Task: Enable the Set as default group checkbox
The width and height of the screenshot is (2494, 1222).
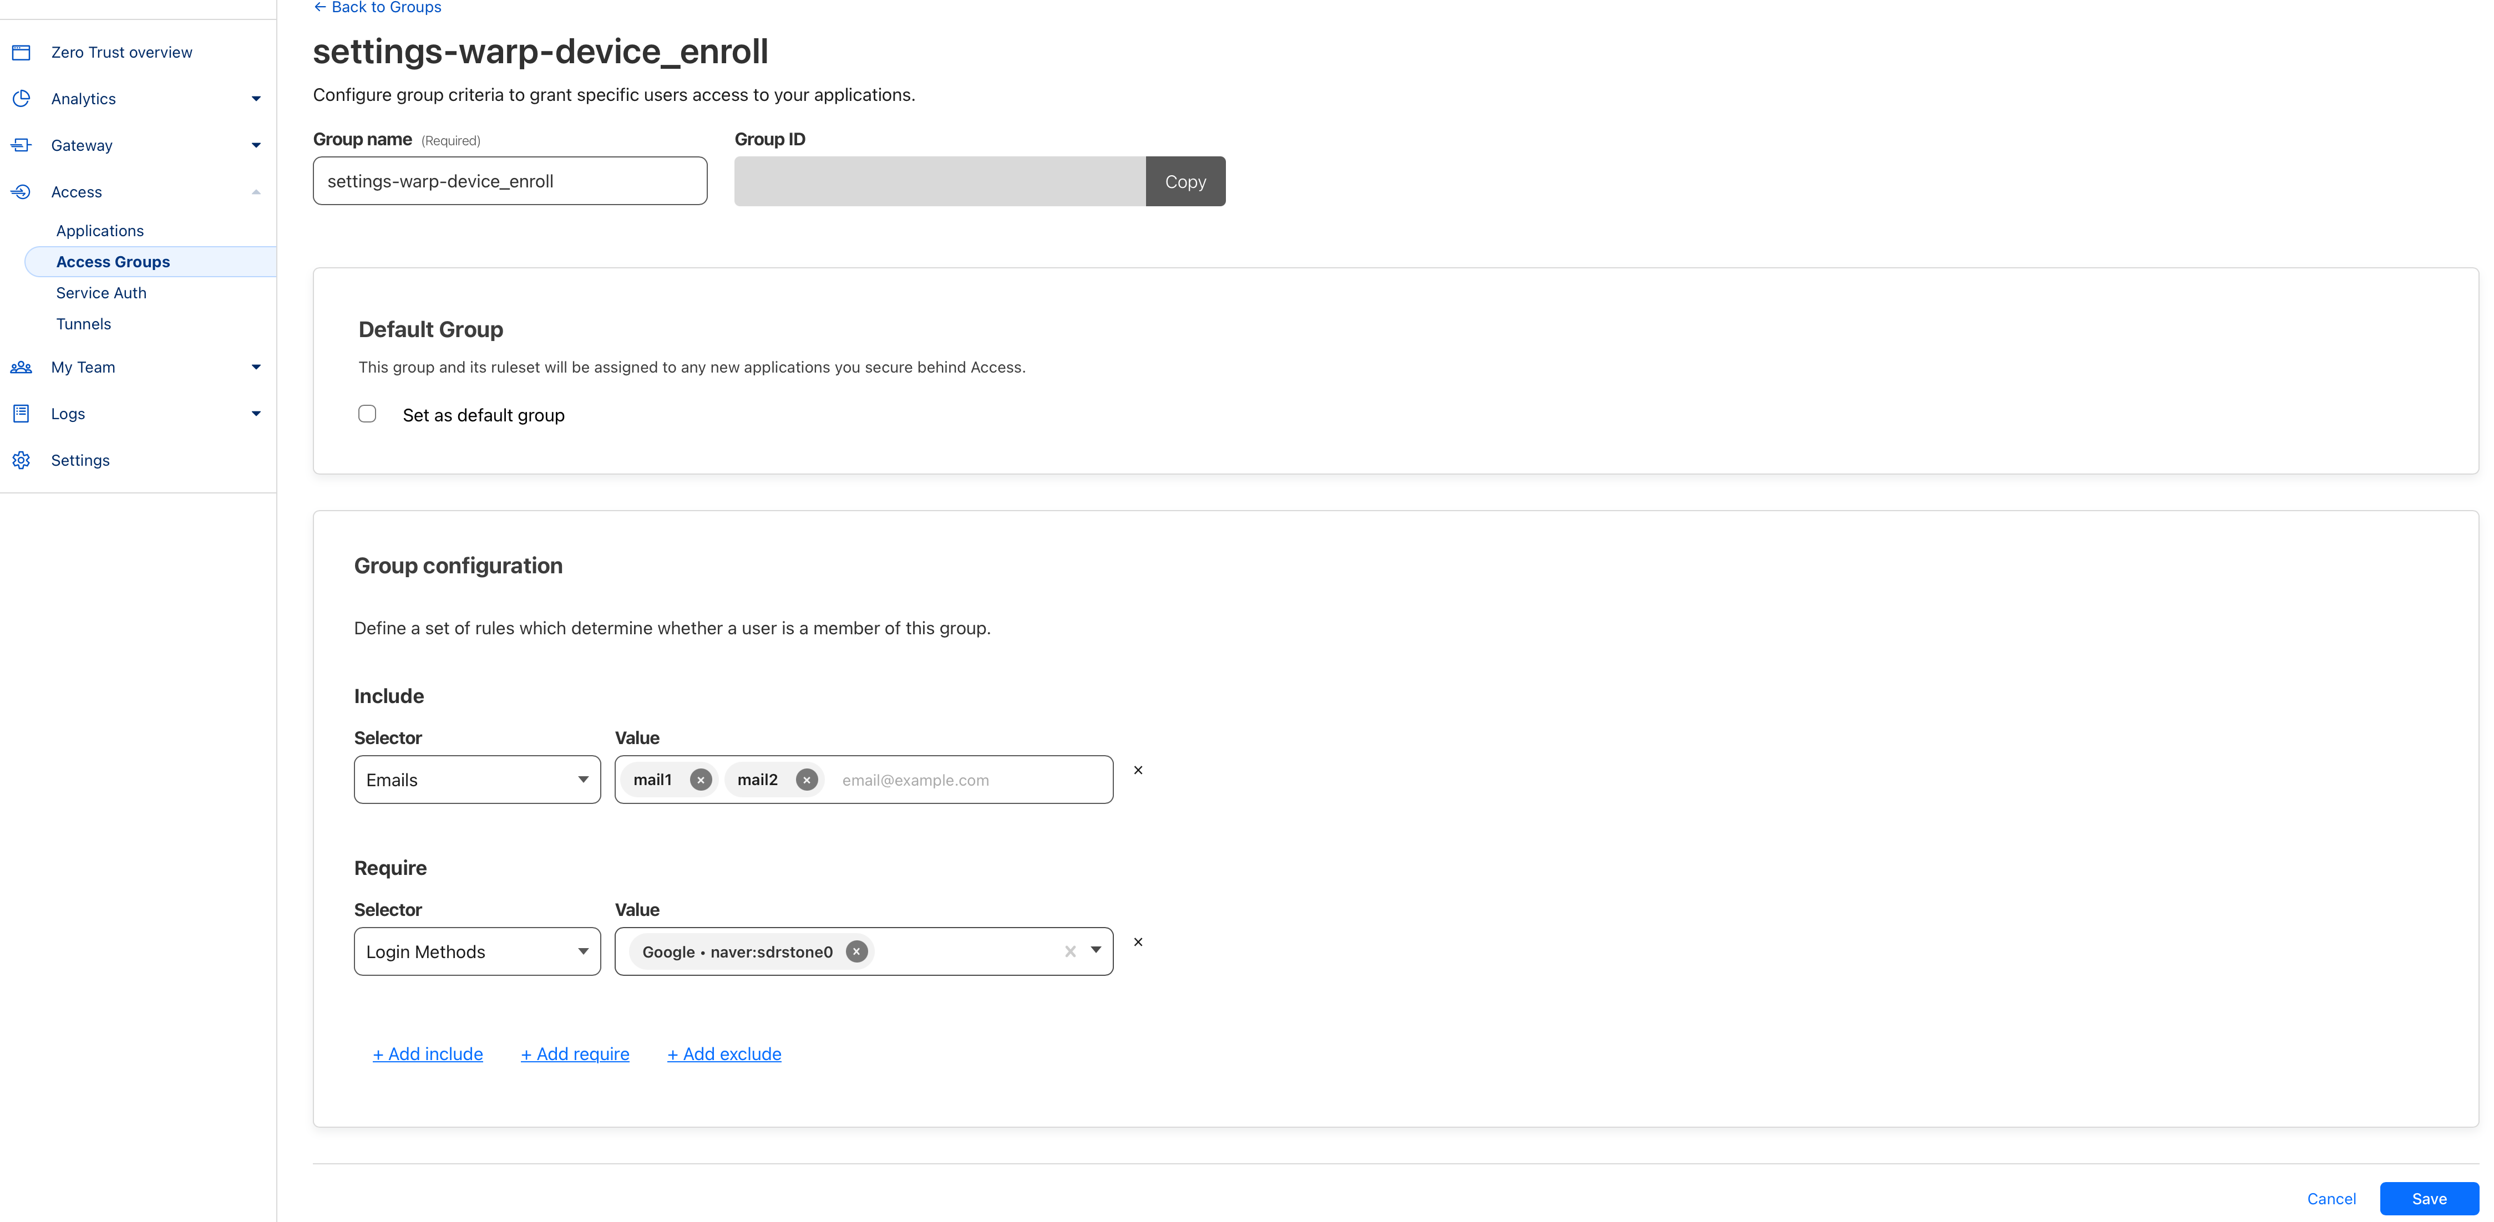Action: 367,413
